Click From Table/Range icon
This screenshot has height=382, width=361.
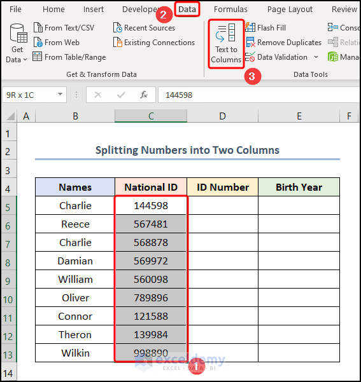(x=38, y=57)
